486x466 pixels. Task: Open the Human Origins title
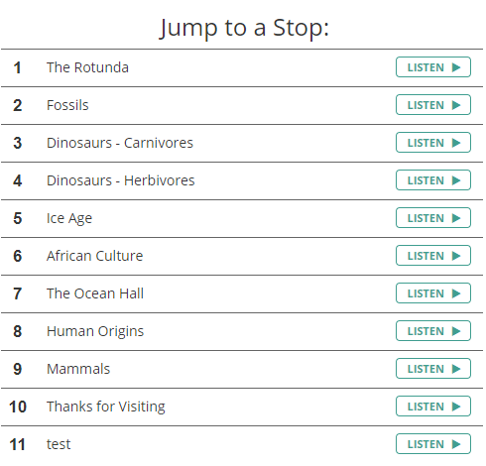95,331
